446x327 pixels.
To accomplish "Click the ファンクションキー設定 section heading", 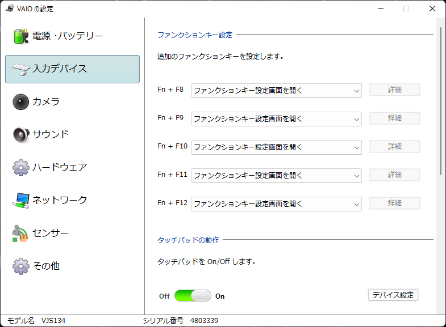I will [x=195, y=35].
